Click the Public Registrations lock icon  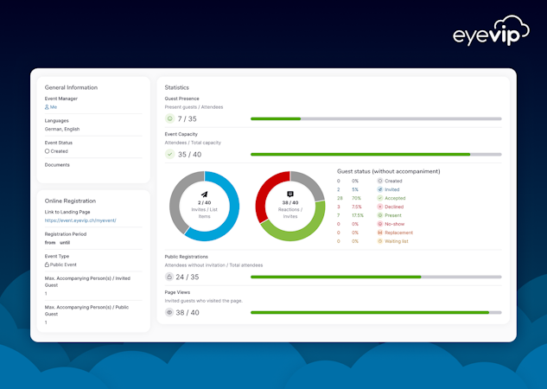169,277
